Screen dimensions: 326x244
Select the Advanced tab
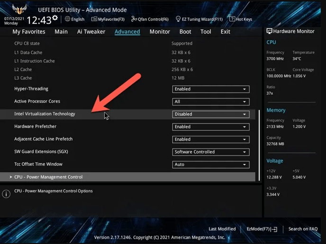pyautogui.click(x=127, y=32)
